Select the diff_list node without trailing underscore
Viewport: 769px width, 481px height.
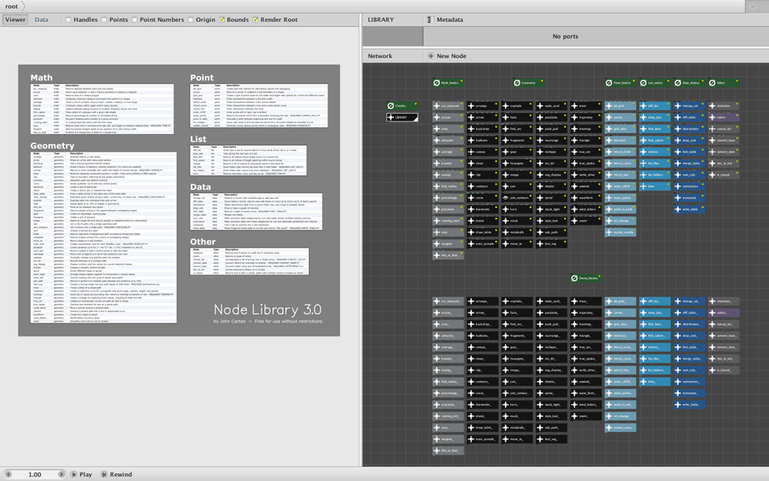[x=654, y=105]
